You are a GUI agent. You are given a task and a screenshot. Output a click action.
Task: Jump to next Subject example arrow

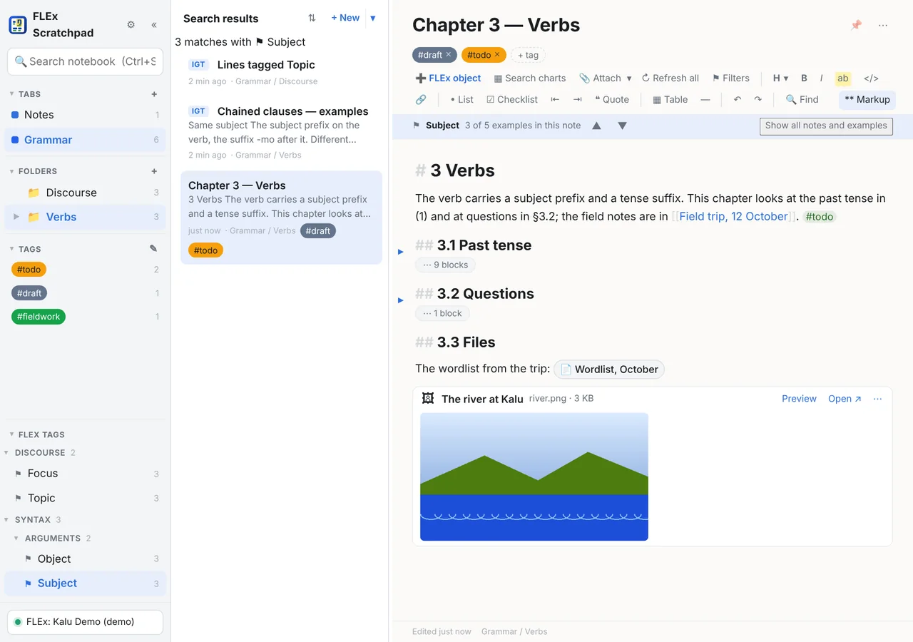pyautogui.click(x=622, y=126)
